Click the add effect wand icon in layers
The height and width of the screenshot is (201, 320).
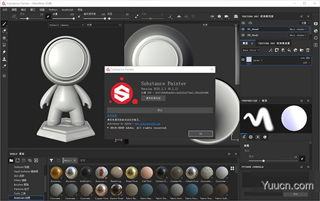click(x=270, y=50)
